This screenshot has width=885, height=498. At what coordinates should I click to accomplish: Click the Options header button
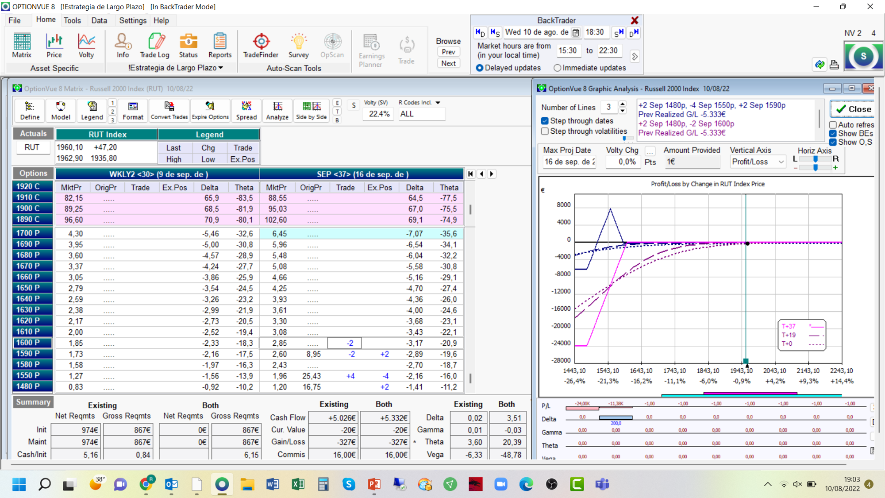pos(33,174)
